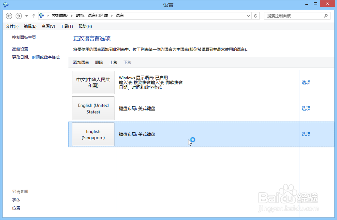
Task: Move English (Singapore) up with 上移
Action: point(113,62)
